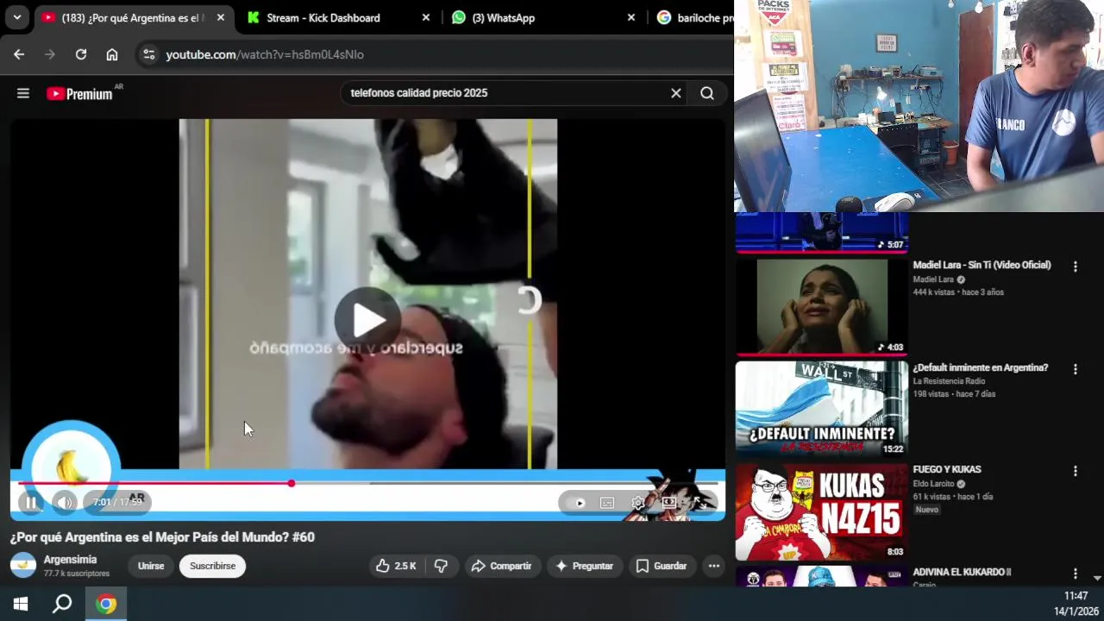Open title FUEGO Y KUKAS
The height and width of the screenshot is (621, 1104).
[947, 470]
